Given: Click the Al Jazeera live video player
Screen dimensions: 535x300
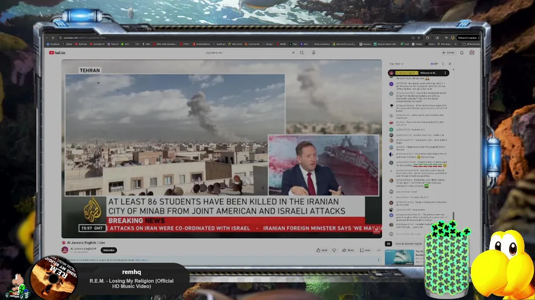Looking at the screenshot, I should coord(222,149).
